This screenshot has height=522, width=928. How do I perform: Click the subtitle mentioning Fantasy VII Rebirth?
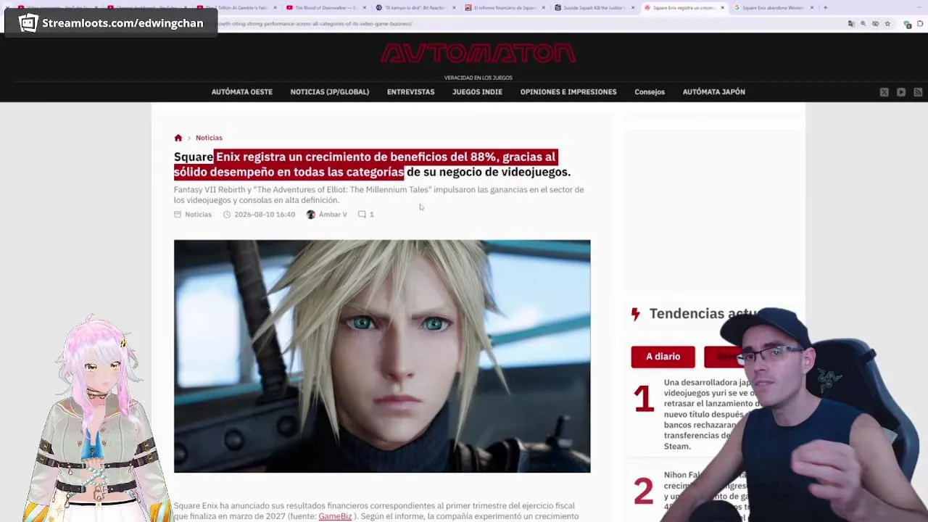click(378, 195)
